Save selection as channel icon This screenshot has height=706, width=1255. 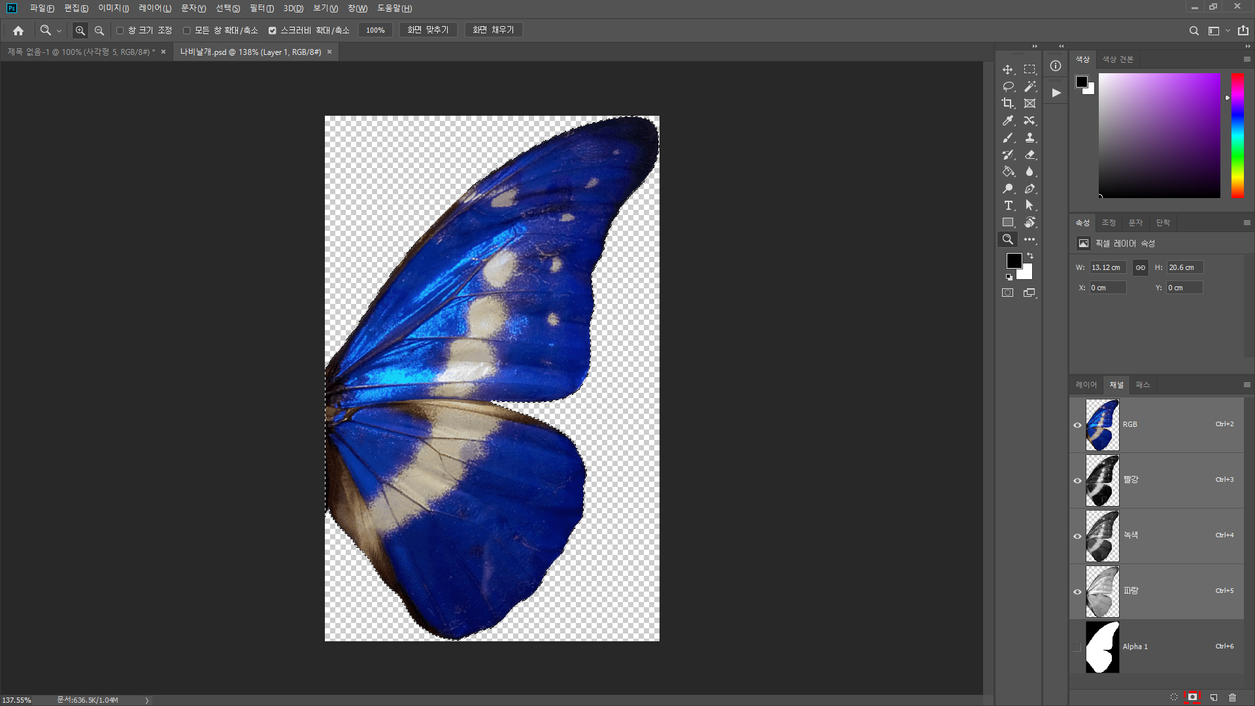click(1192, 698)
